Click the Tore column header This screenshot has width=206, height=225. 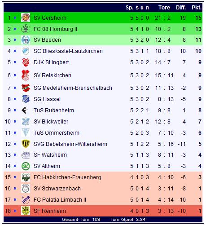click(x=164, y=8)
